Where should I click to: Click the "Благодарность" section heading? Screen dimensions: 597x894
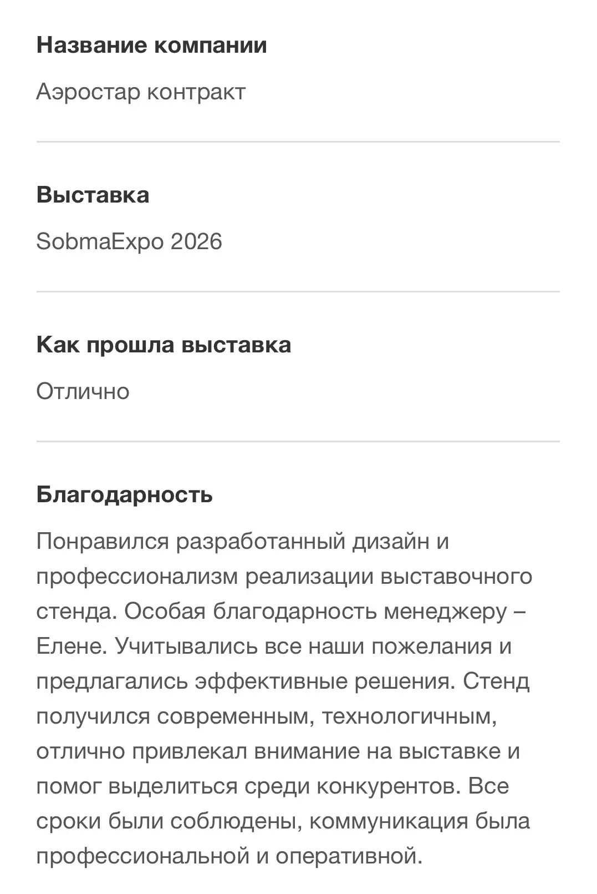[x=125, y=494]
